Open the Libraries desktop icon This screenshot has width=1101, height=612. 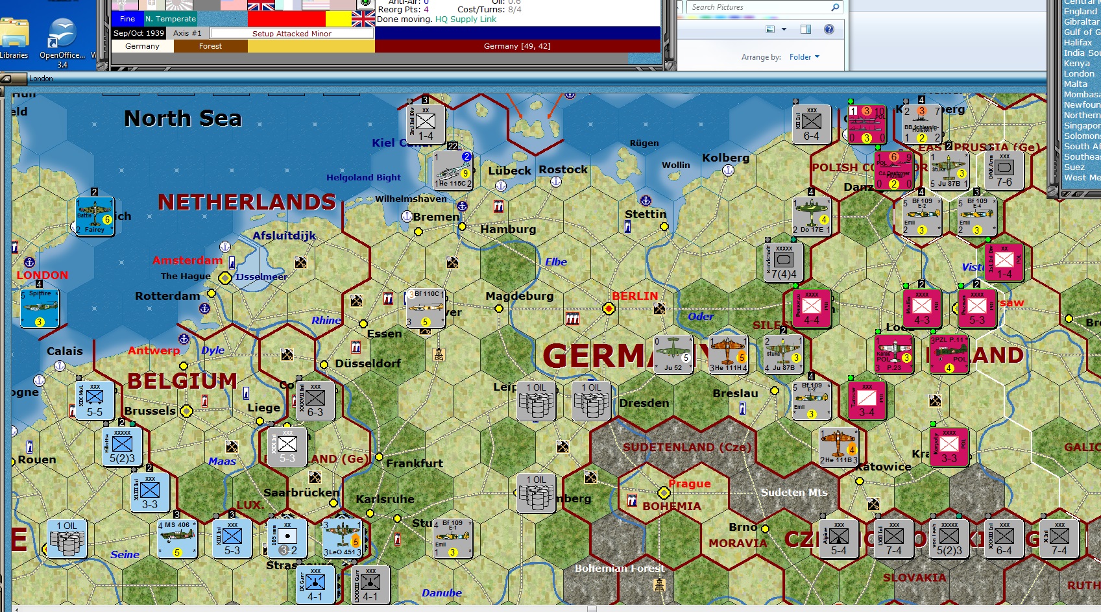click(14, 39)
